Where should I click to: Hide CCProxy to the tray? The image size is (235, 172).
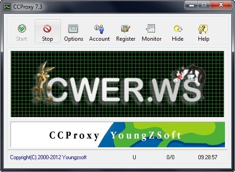(x=177, y=31)
